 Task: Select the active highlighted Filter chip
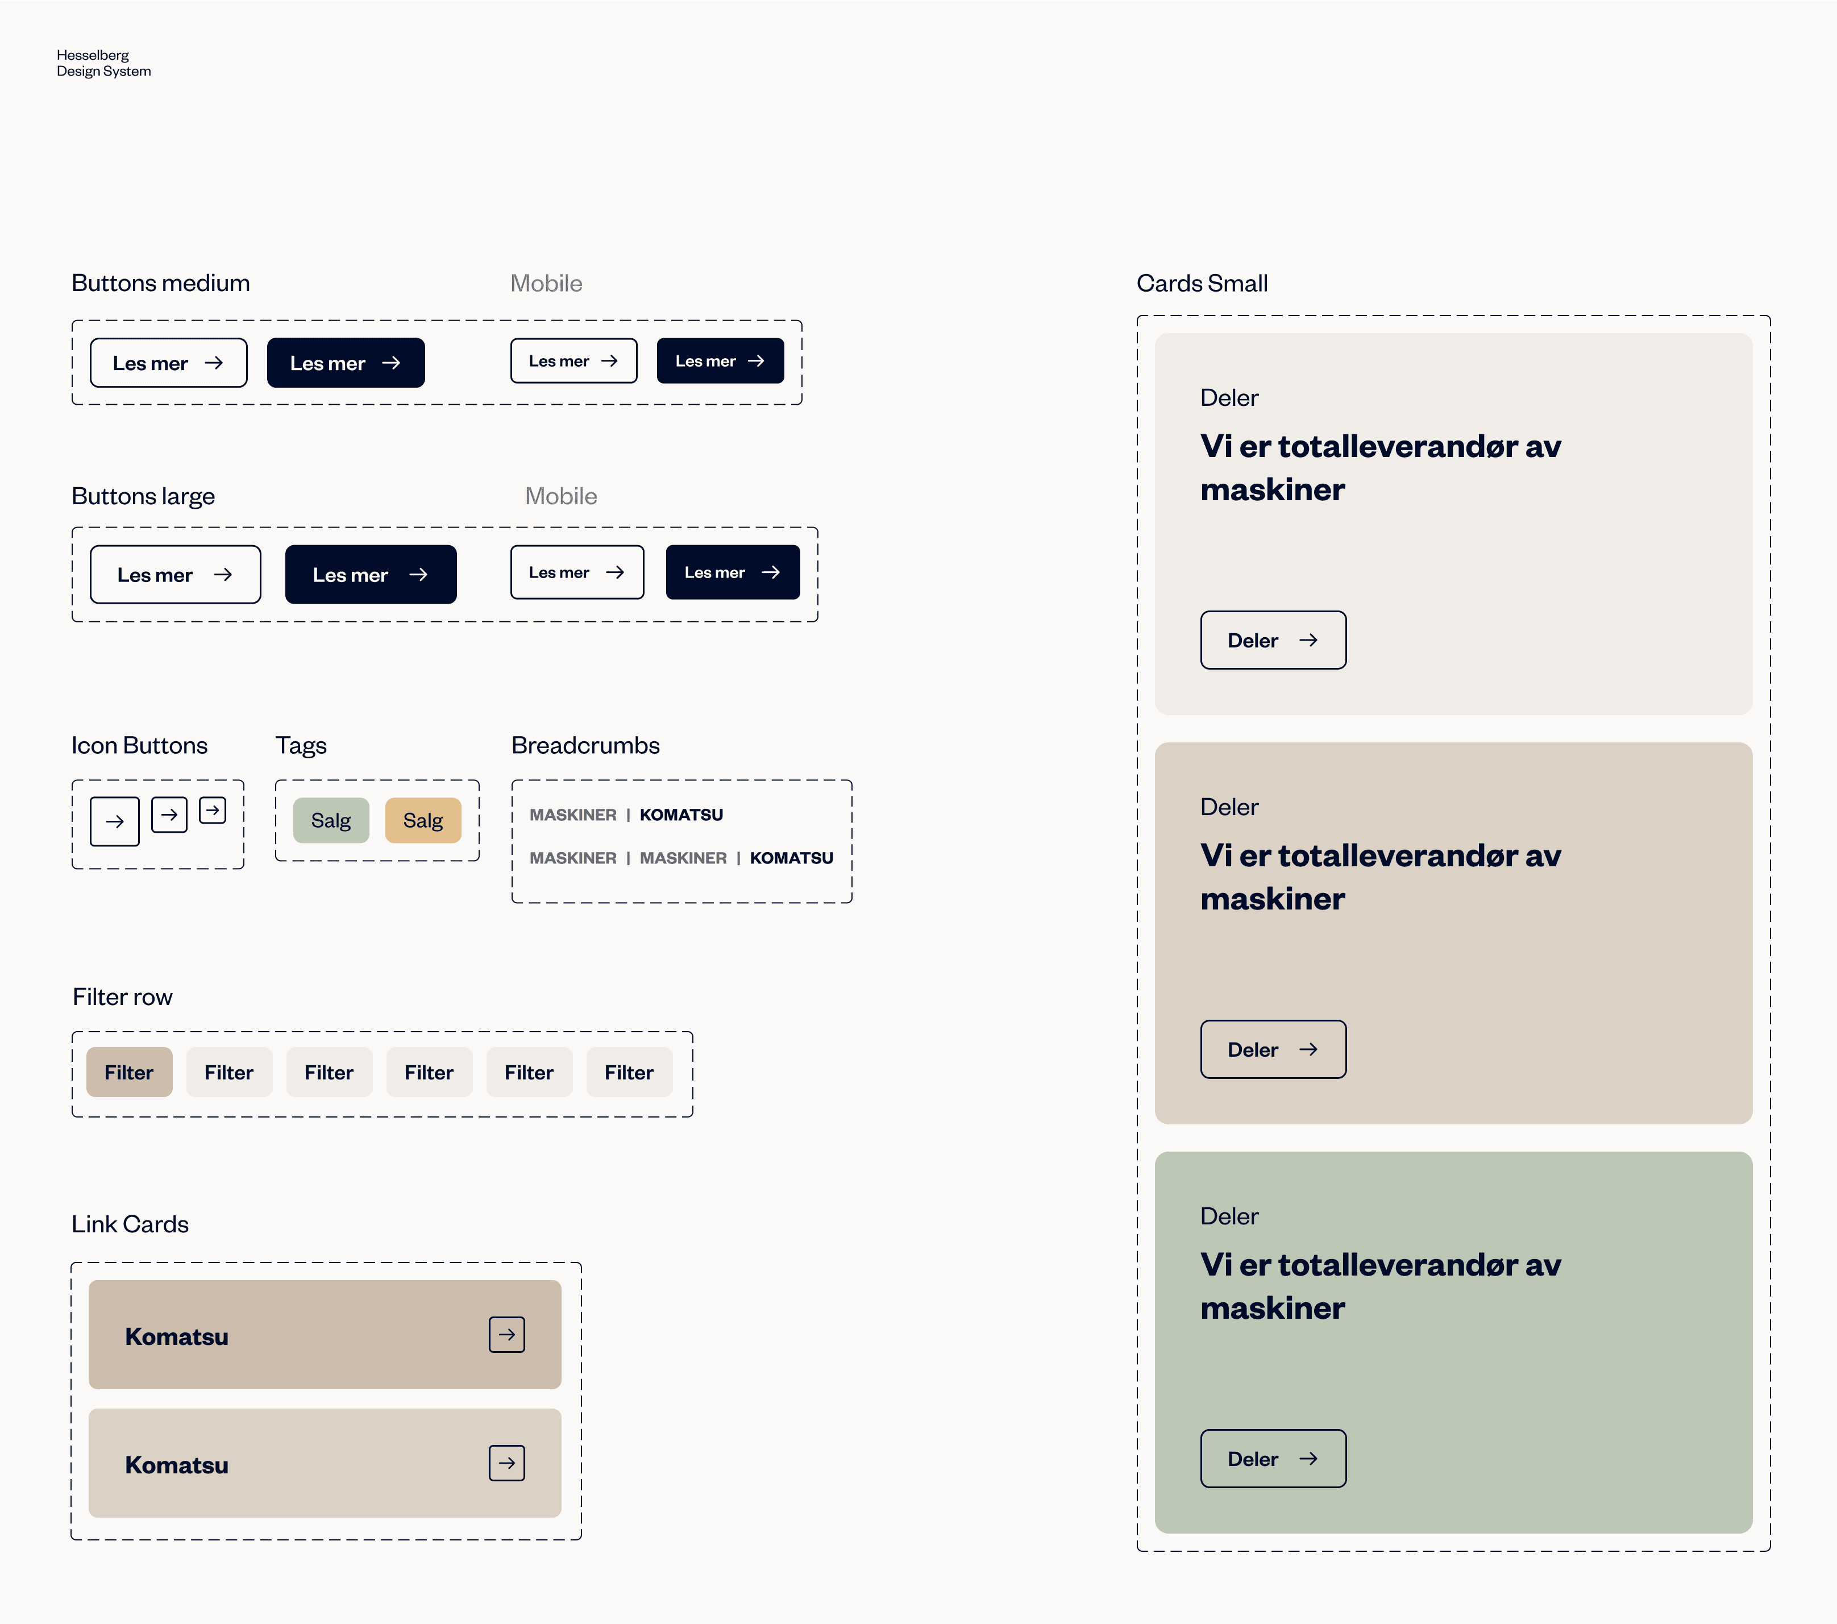tap(128, 1071)
